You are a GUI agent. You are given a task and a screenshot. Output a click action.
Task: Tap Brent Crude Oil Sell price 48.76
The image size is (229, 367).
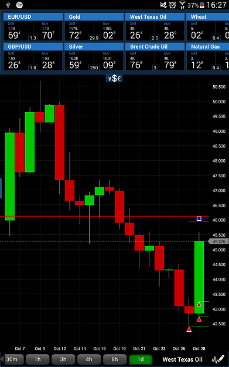click(x=136, y=63)
